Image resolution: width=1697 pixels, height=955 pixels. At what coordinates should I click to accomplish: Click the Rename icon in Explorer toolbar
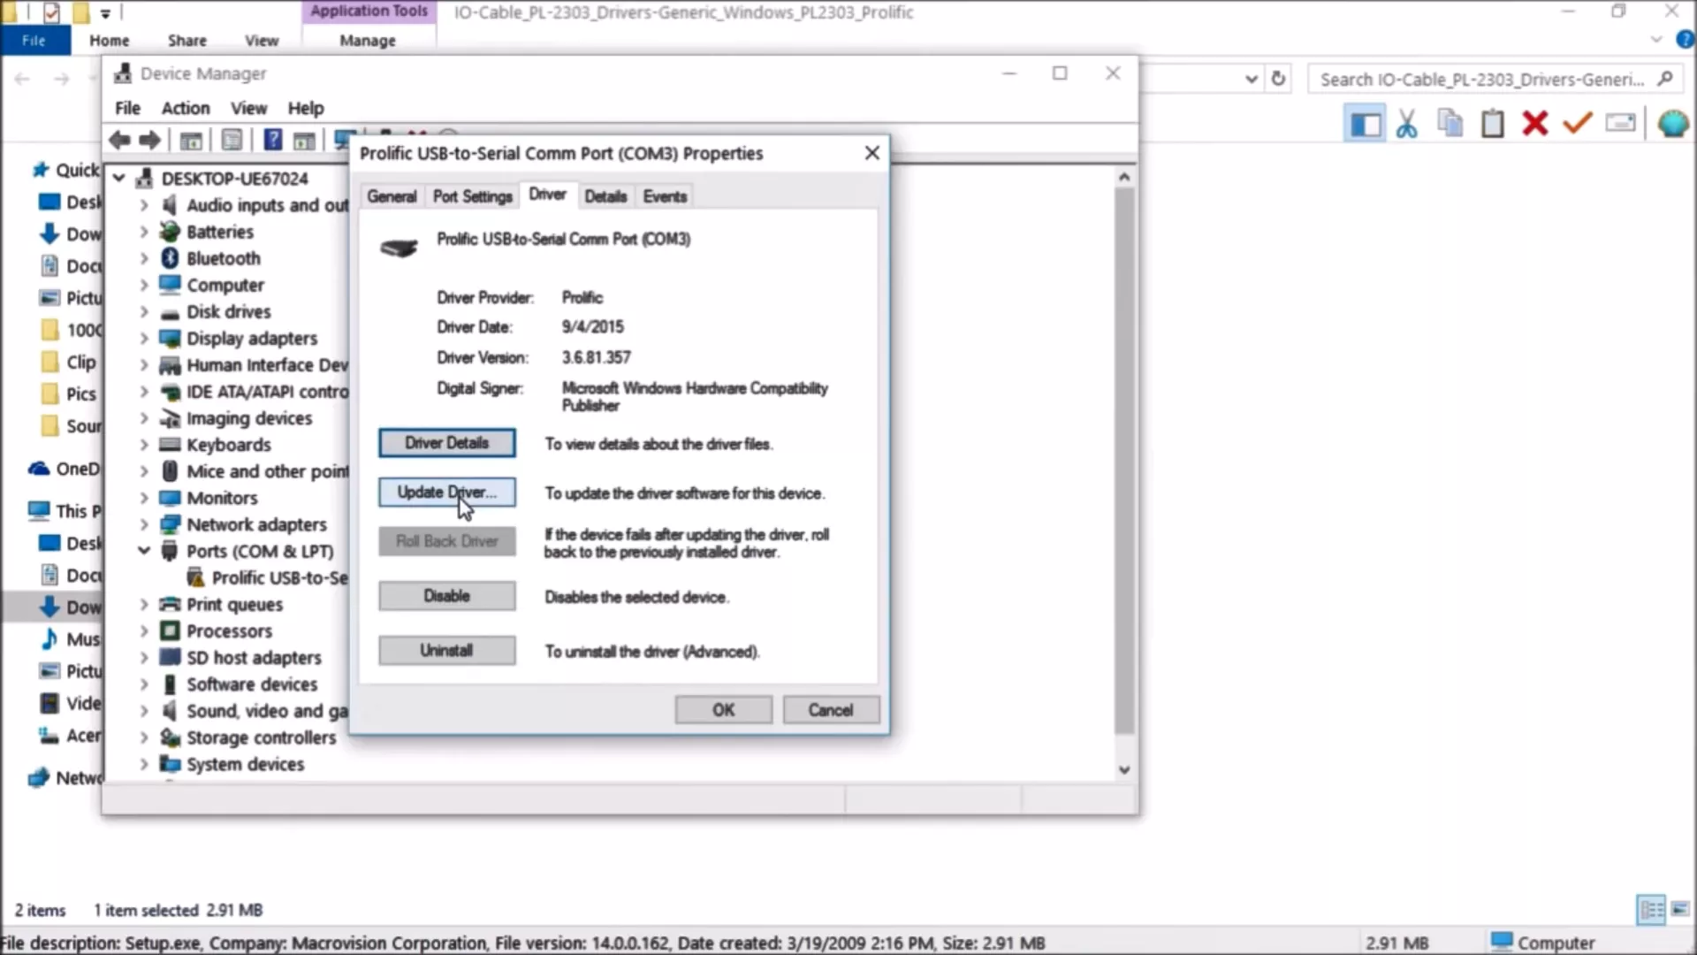pos(1620,123)
